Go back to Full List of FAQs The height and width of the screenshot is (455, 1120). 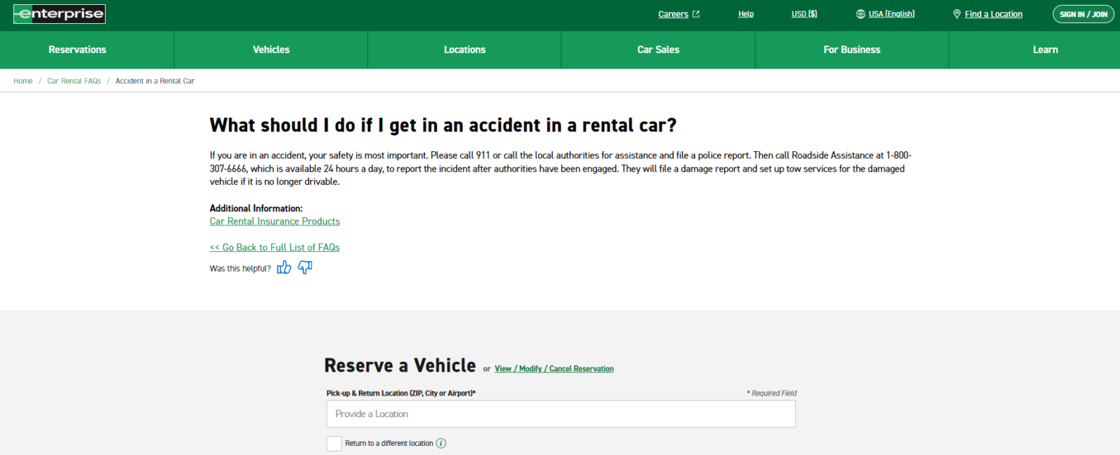(x=274, y=247)
